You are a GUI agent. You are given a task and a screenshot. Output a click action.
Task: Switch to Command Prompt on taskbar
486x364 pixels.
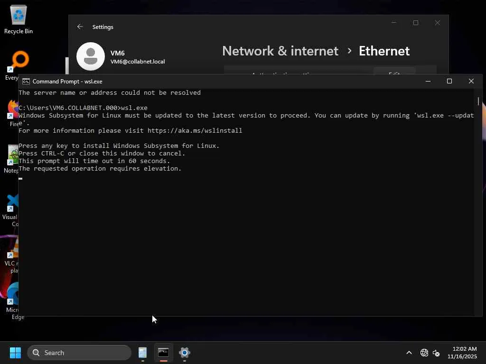tap(163, 353)
